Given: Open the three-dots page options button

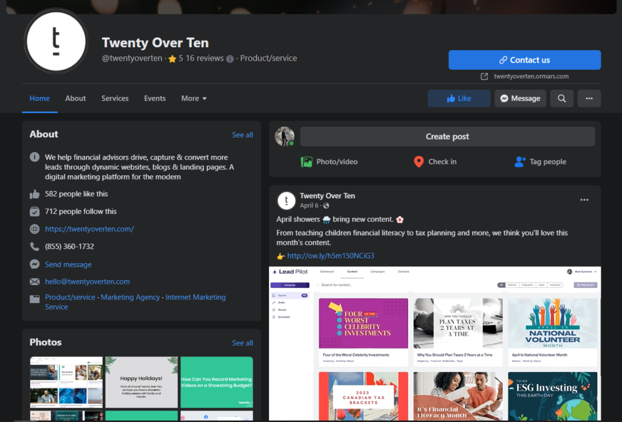Looking at the screenshot, I should [x=589, y=98].
